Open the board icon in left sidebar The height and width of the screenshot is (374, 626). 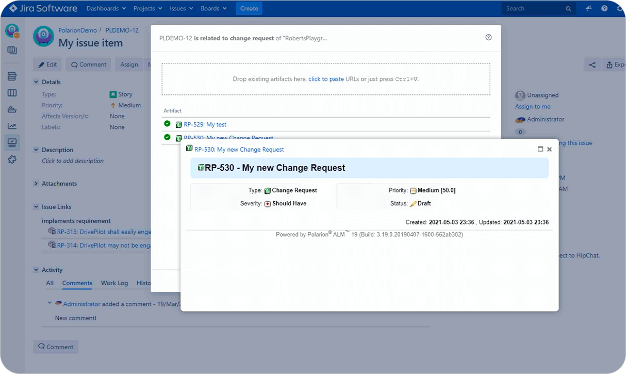pos(12,50)
